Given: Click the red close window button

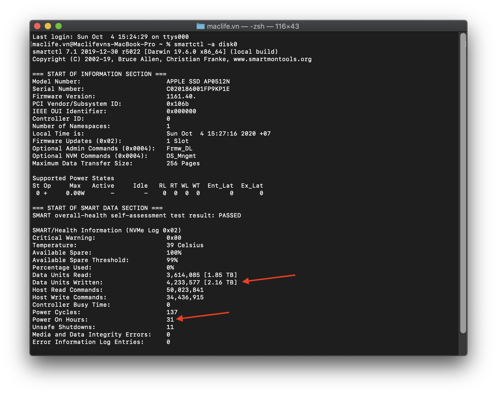Looking at the screenshot, I should (x=37, y=26).
